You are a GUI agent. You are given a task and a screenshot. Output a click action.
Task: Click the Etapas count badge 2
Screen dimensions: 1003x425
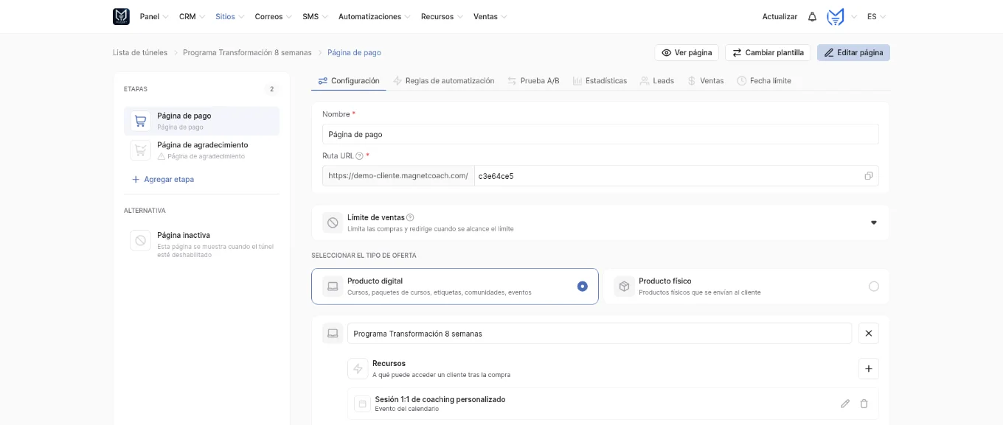[x=271, y=89]
